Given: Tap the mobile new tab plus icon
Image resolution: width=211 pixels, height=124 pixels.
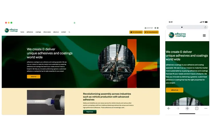Looking at the screenshot, I should [187, 108].
